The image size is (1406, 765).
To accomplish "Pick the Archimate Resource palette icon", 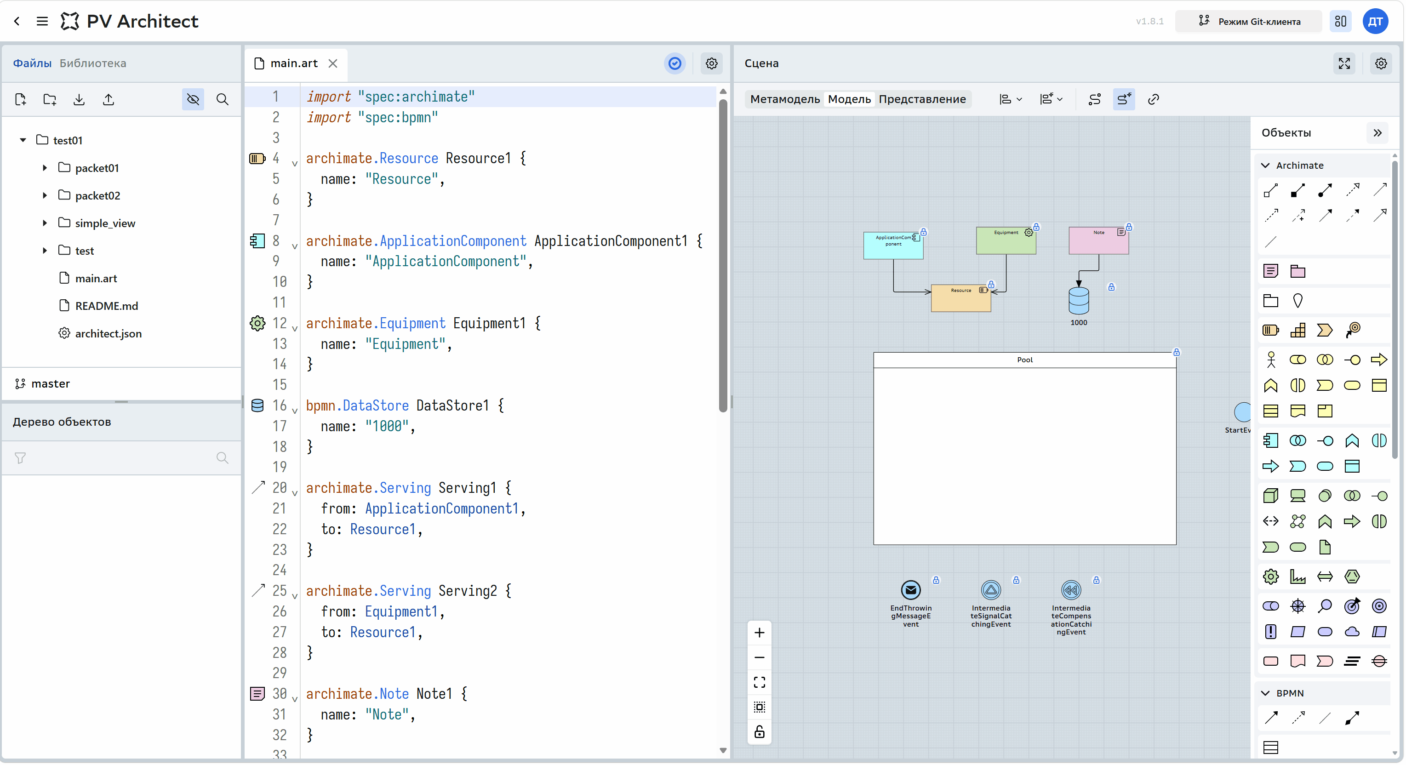I will pos(1270,330).
